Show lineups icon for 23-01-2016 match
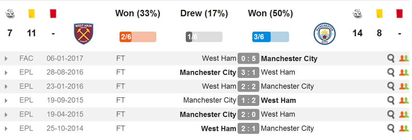The width and height of the screenshot is (412, 140). point(404,86)
